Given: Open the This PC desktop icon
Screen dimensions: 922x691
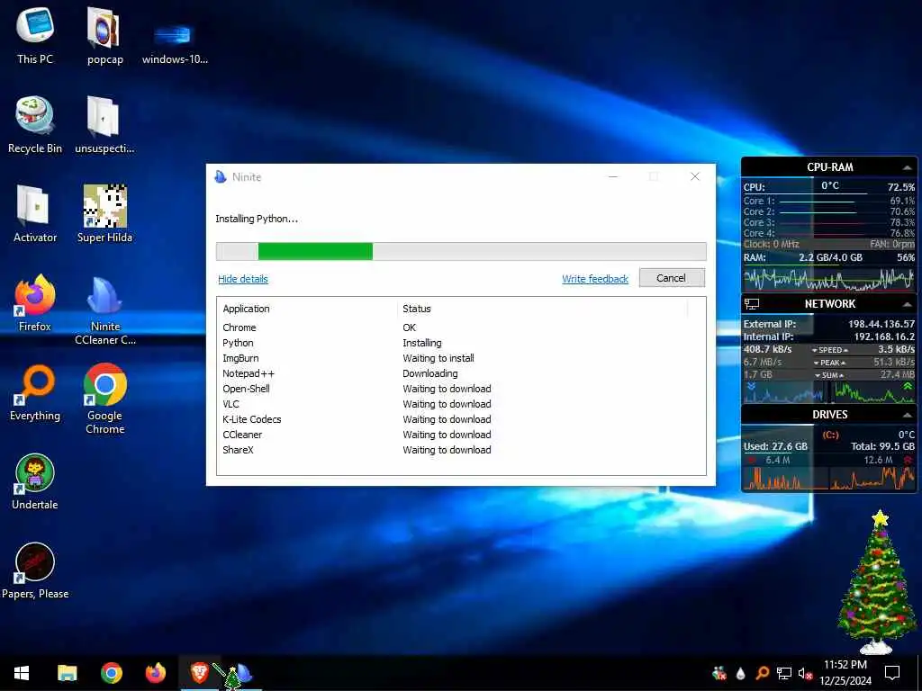Looking at the screenshot, I should pos(35,35).
